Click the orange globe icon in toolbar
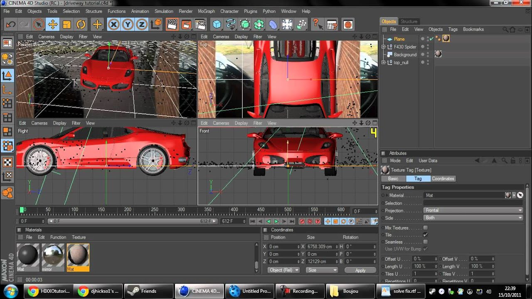 [x=348, y=25]
